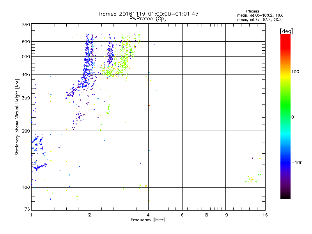Click the x-axis tick label '1'
Screen dimensions: 312x234
point(31,215)
